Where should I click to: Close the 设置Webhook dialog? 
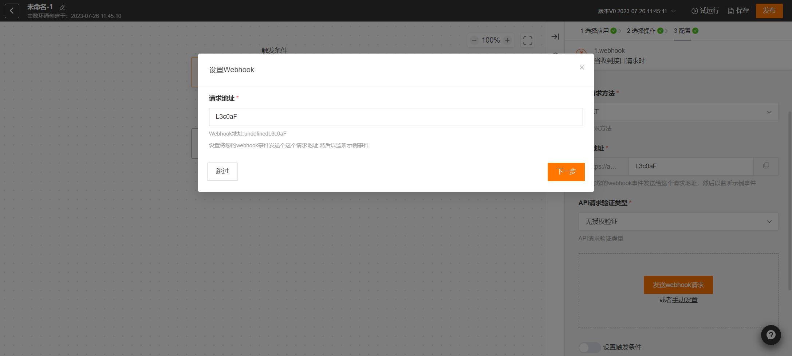[582, 67]
